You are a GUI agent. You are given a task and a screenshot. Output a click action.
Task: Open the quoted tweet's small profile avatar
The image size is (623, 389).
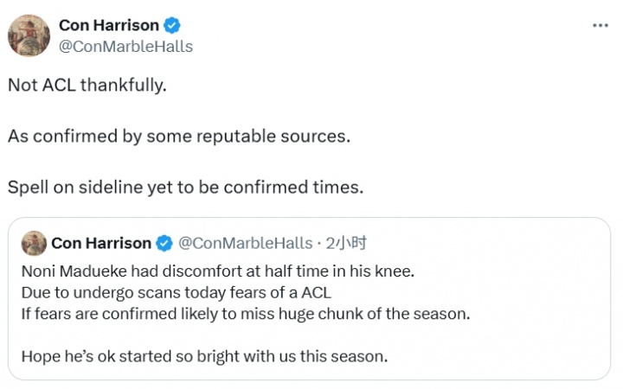point(34,243)
